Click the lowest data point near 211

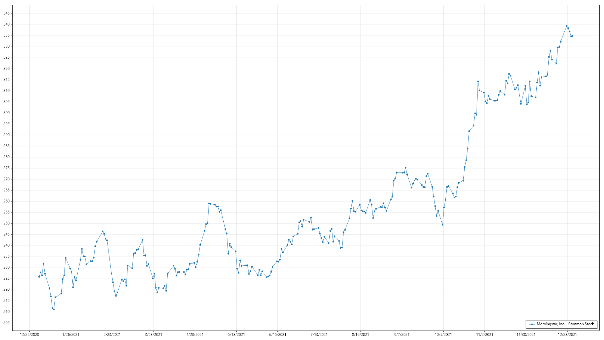tap(54, 309)
